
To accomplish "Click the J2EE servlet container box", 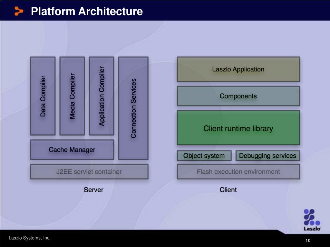I will 89,172.
